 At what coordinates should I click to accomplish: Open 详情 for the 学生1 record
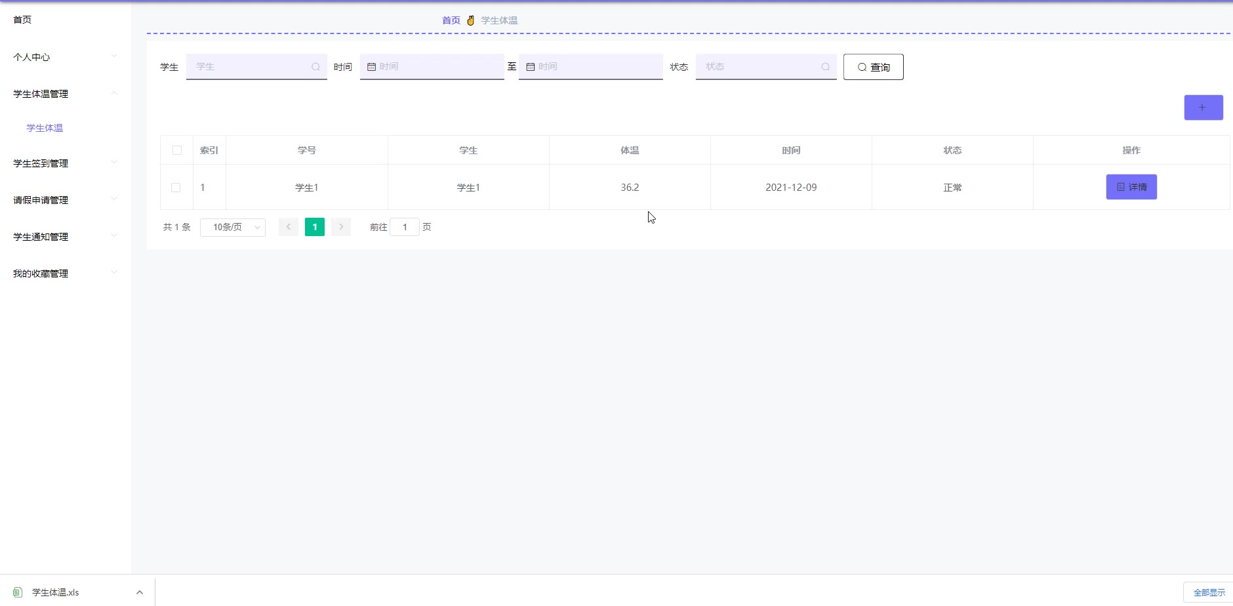pyautogui.click(x=1131, y=187)
